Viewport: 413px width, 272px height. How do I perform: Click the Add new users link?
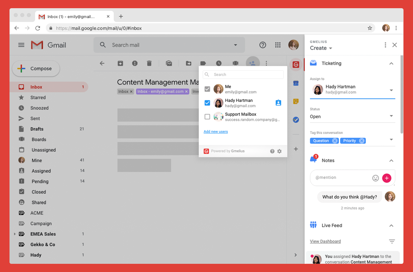(x=216, y=131)
